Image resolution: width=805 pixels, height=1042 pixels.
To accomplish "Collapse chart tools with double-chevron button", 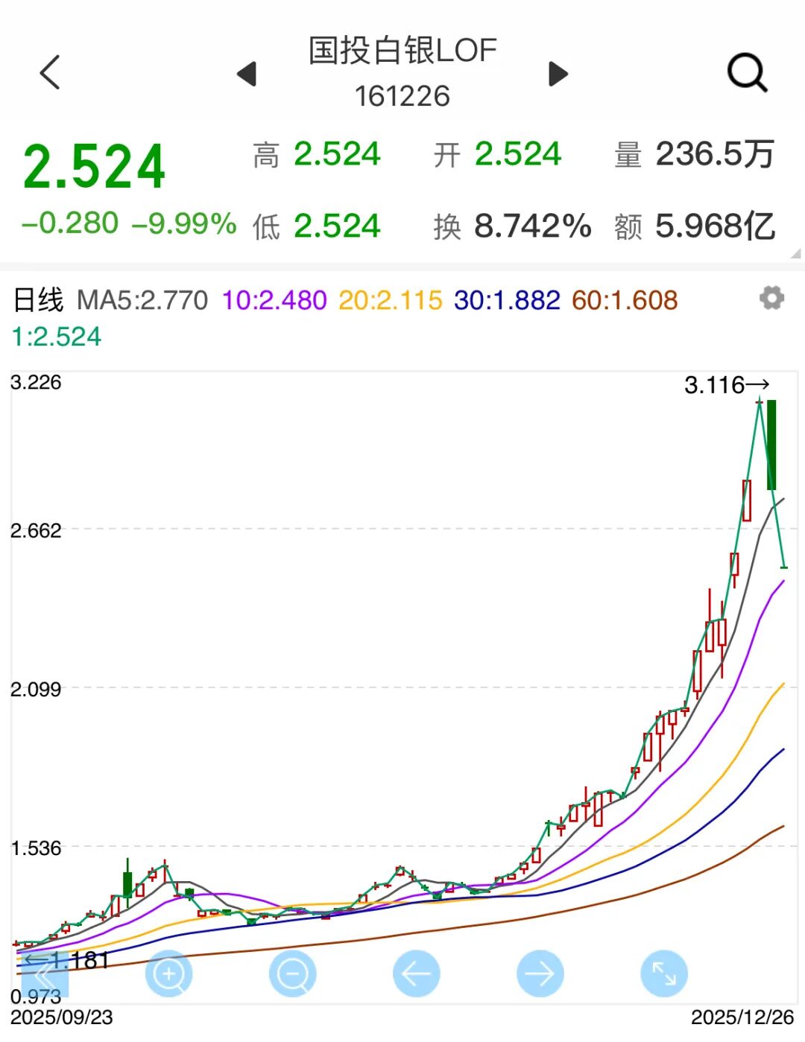I will [45, 974].
